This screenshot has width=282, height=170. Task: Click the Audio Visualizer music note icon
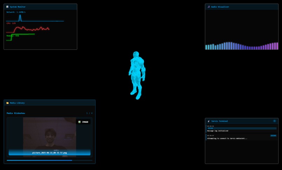coord(209,7)
